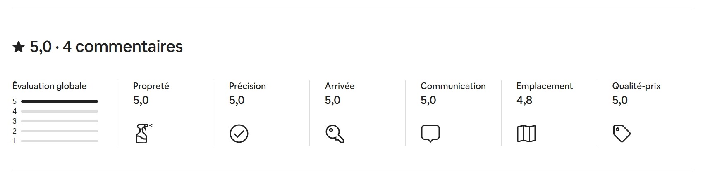Viewport: 703px width, 181px height.
Task: Select the 4-star rating bar
Action: pos(59,111)
